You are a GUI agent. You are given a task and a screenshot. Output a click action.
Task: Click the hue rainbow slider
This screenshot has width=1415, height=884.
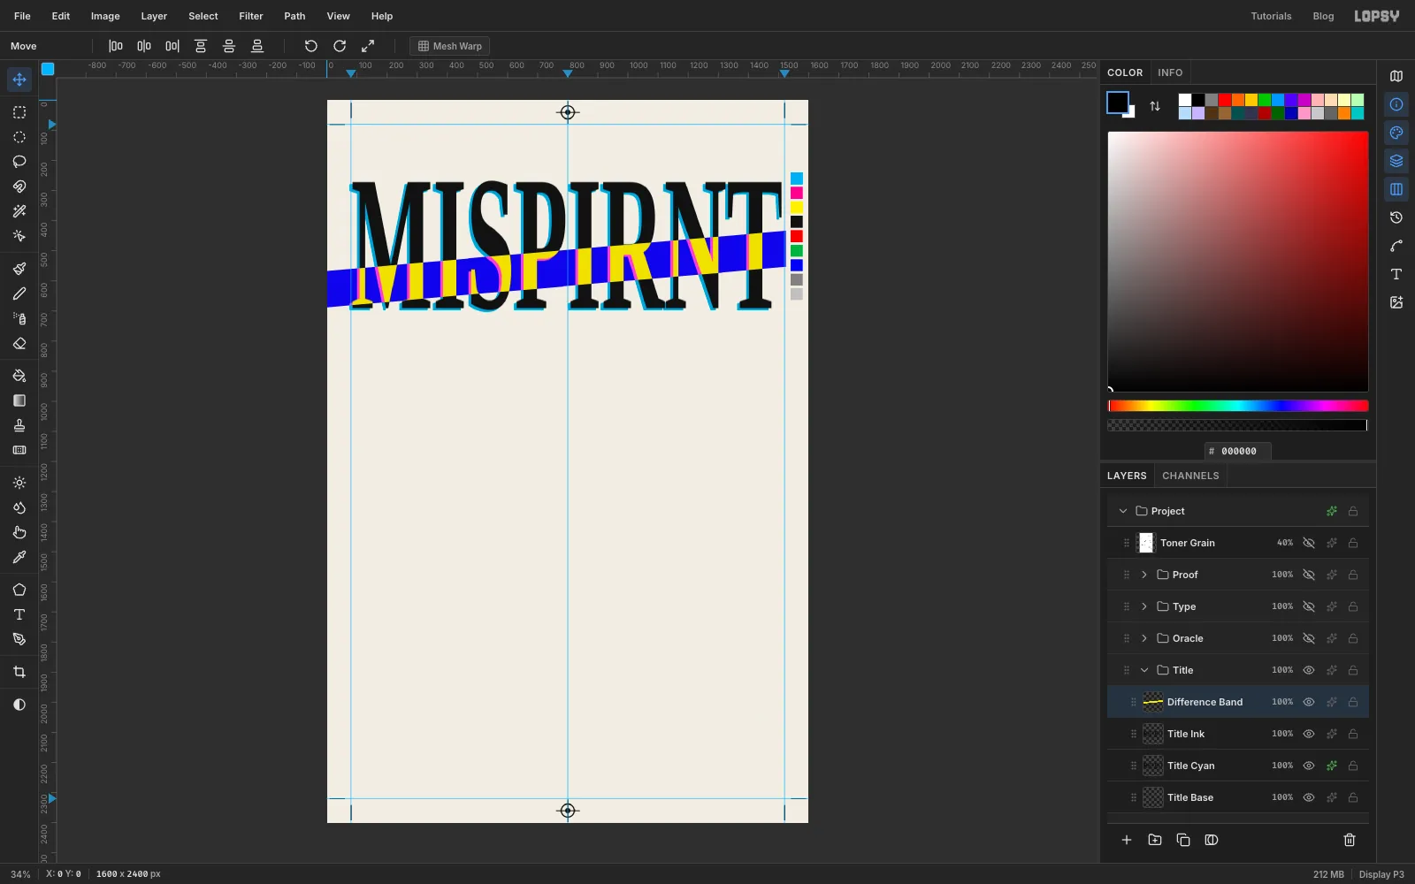point(1238,406)
